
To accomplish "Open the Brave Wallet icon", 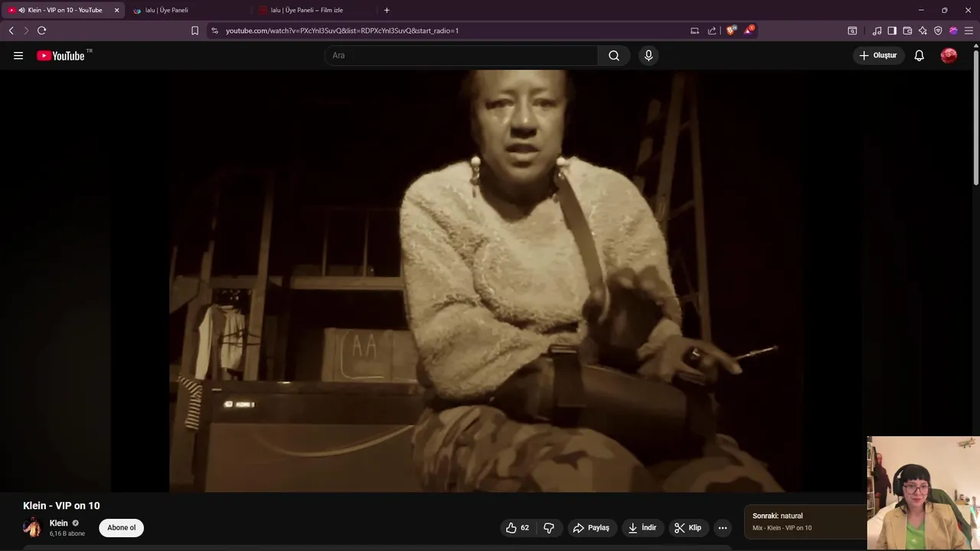I will pos(907,31).
